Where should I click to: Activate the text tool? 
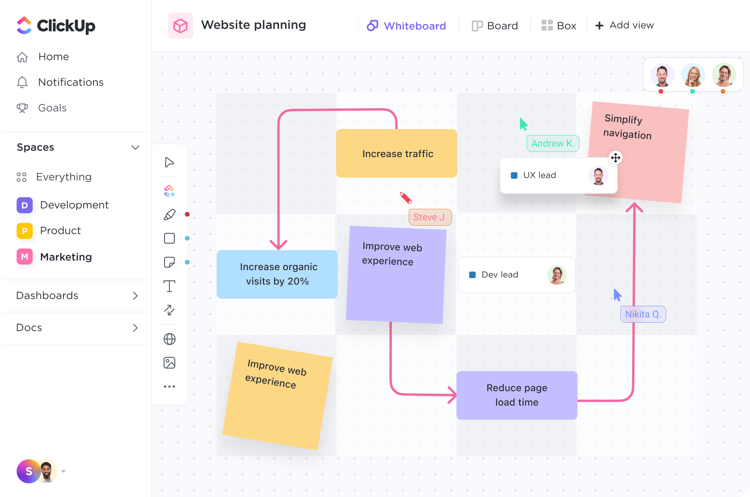pyautogui.click(x=169, y=286)
